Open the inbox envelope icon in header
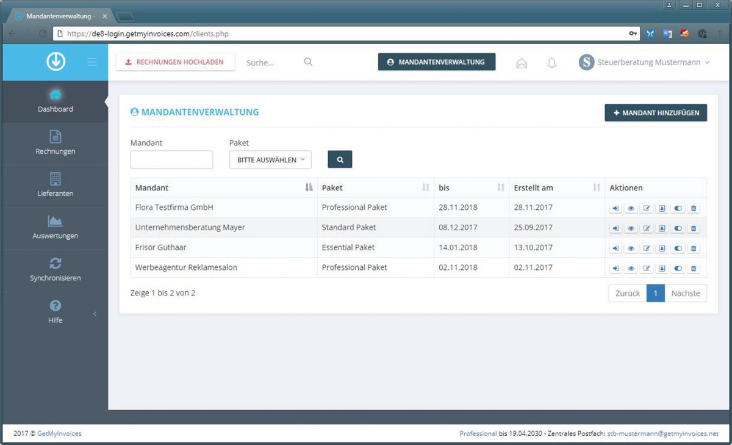 coord(522,63)
